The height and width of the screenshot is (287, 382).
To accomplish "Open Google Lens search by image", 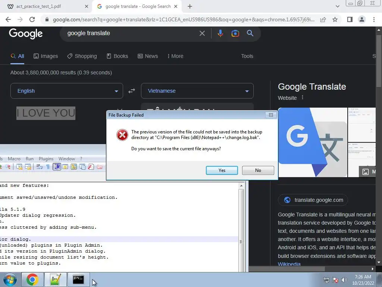I will 235,33.
